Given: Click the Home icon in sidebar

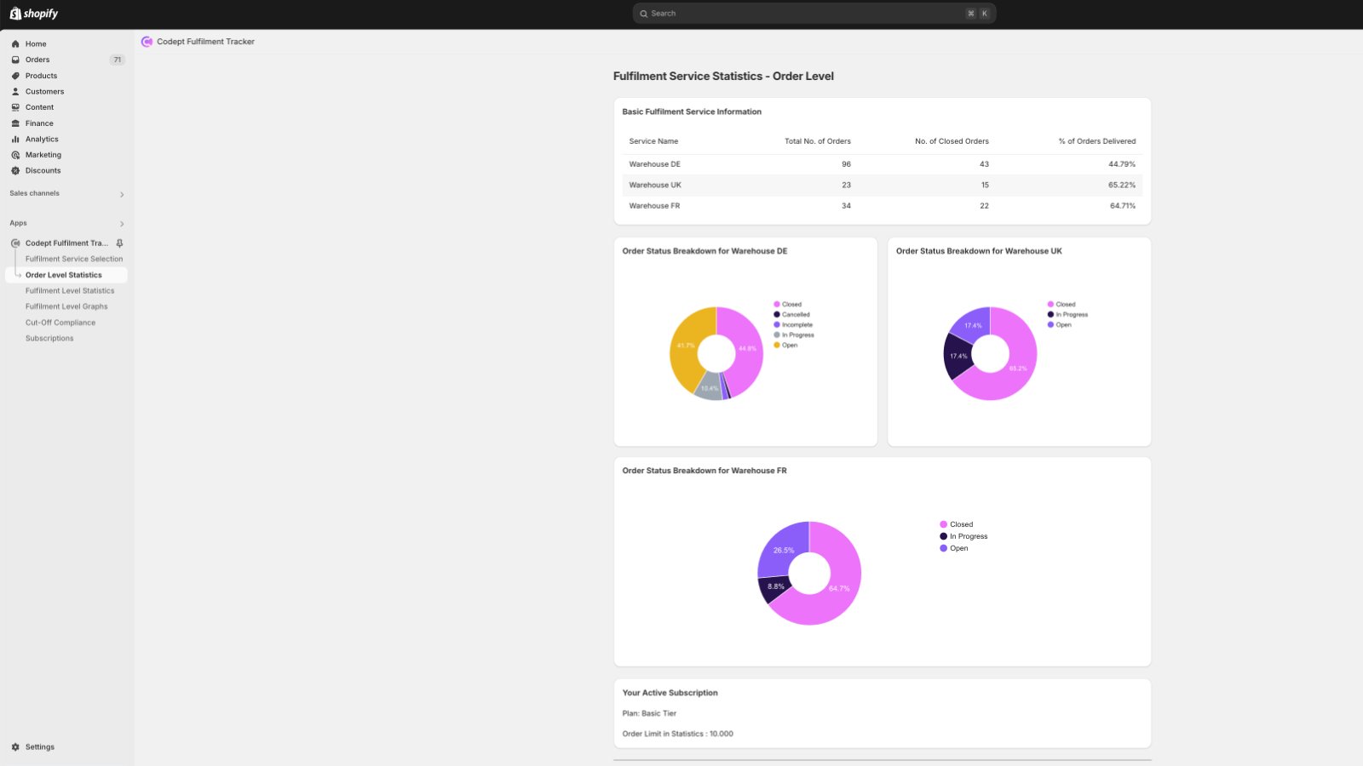Looking at the screenshot, I should pyautogui.click(x=15, y=44).
